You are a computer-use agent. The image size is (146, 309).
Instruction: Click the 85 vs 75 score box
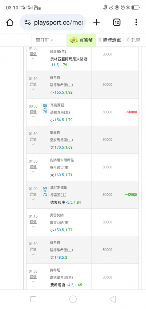pos(45,108)
